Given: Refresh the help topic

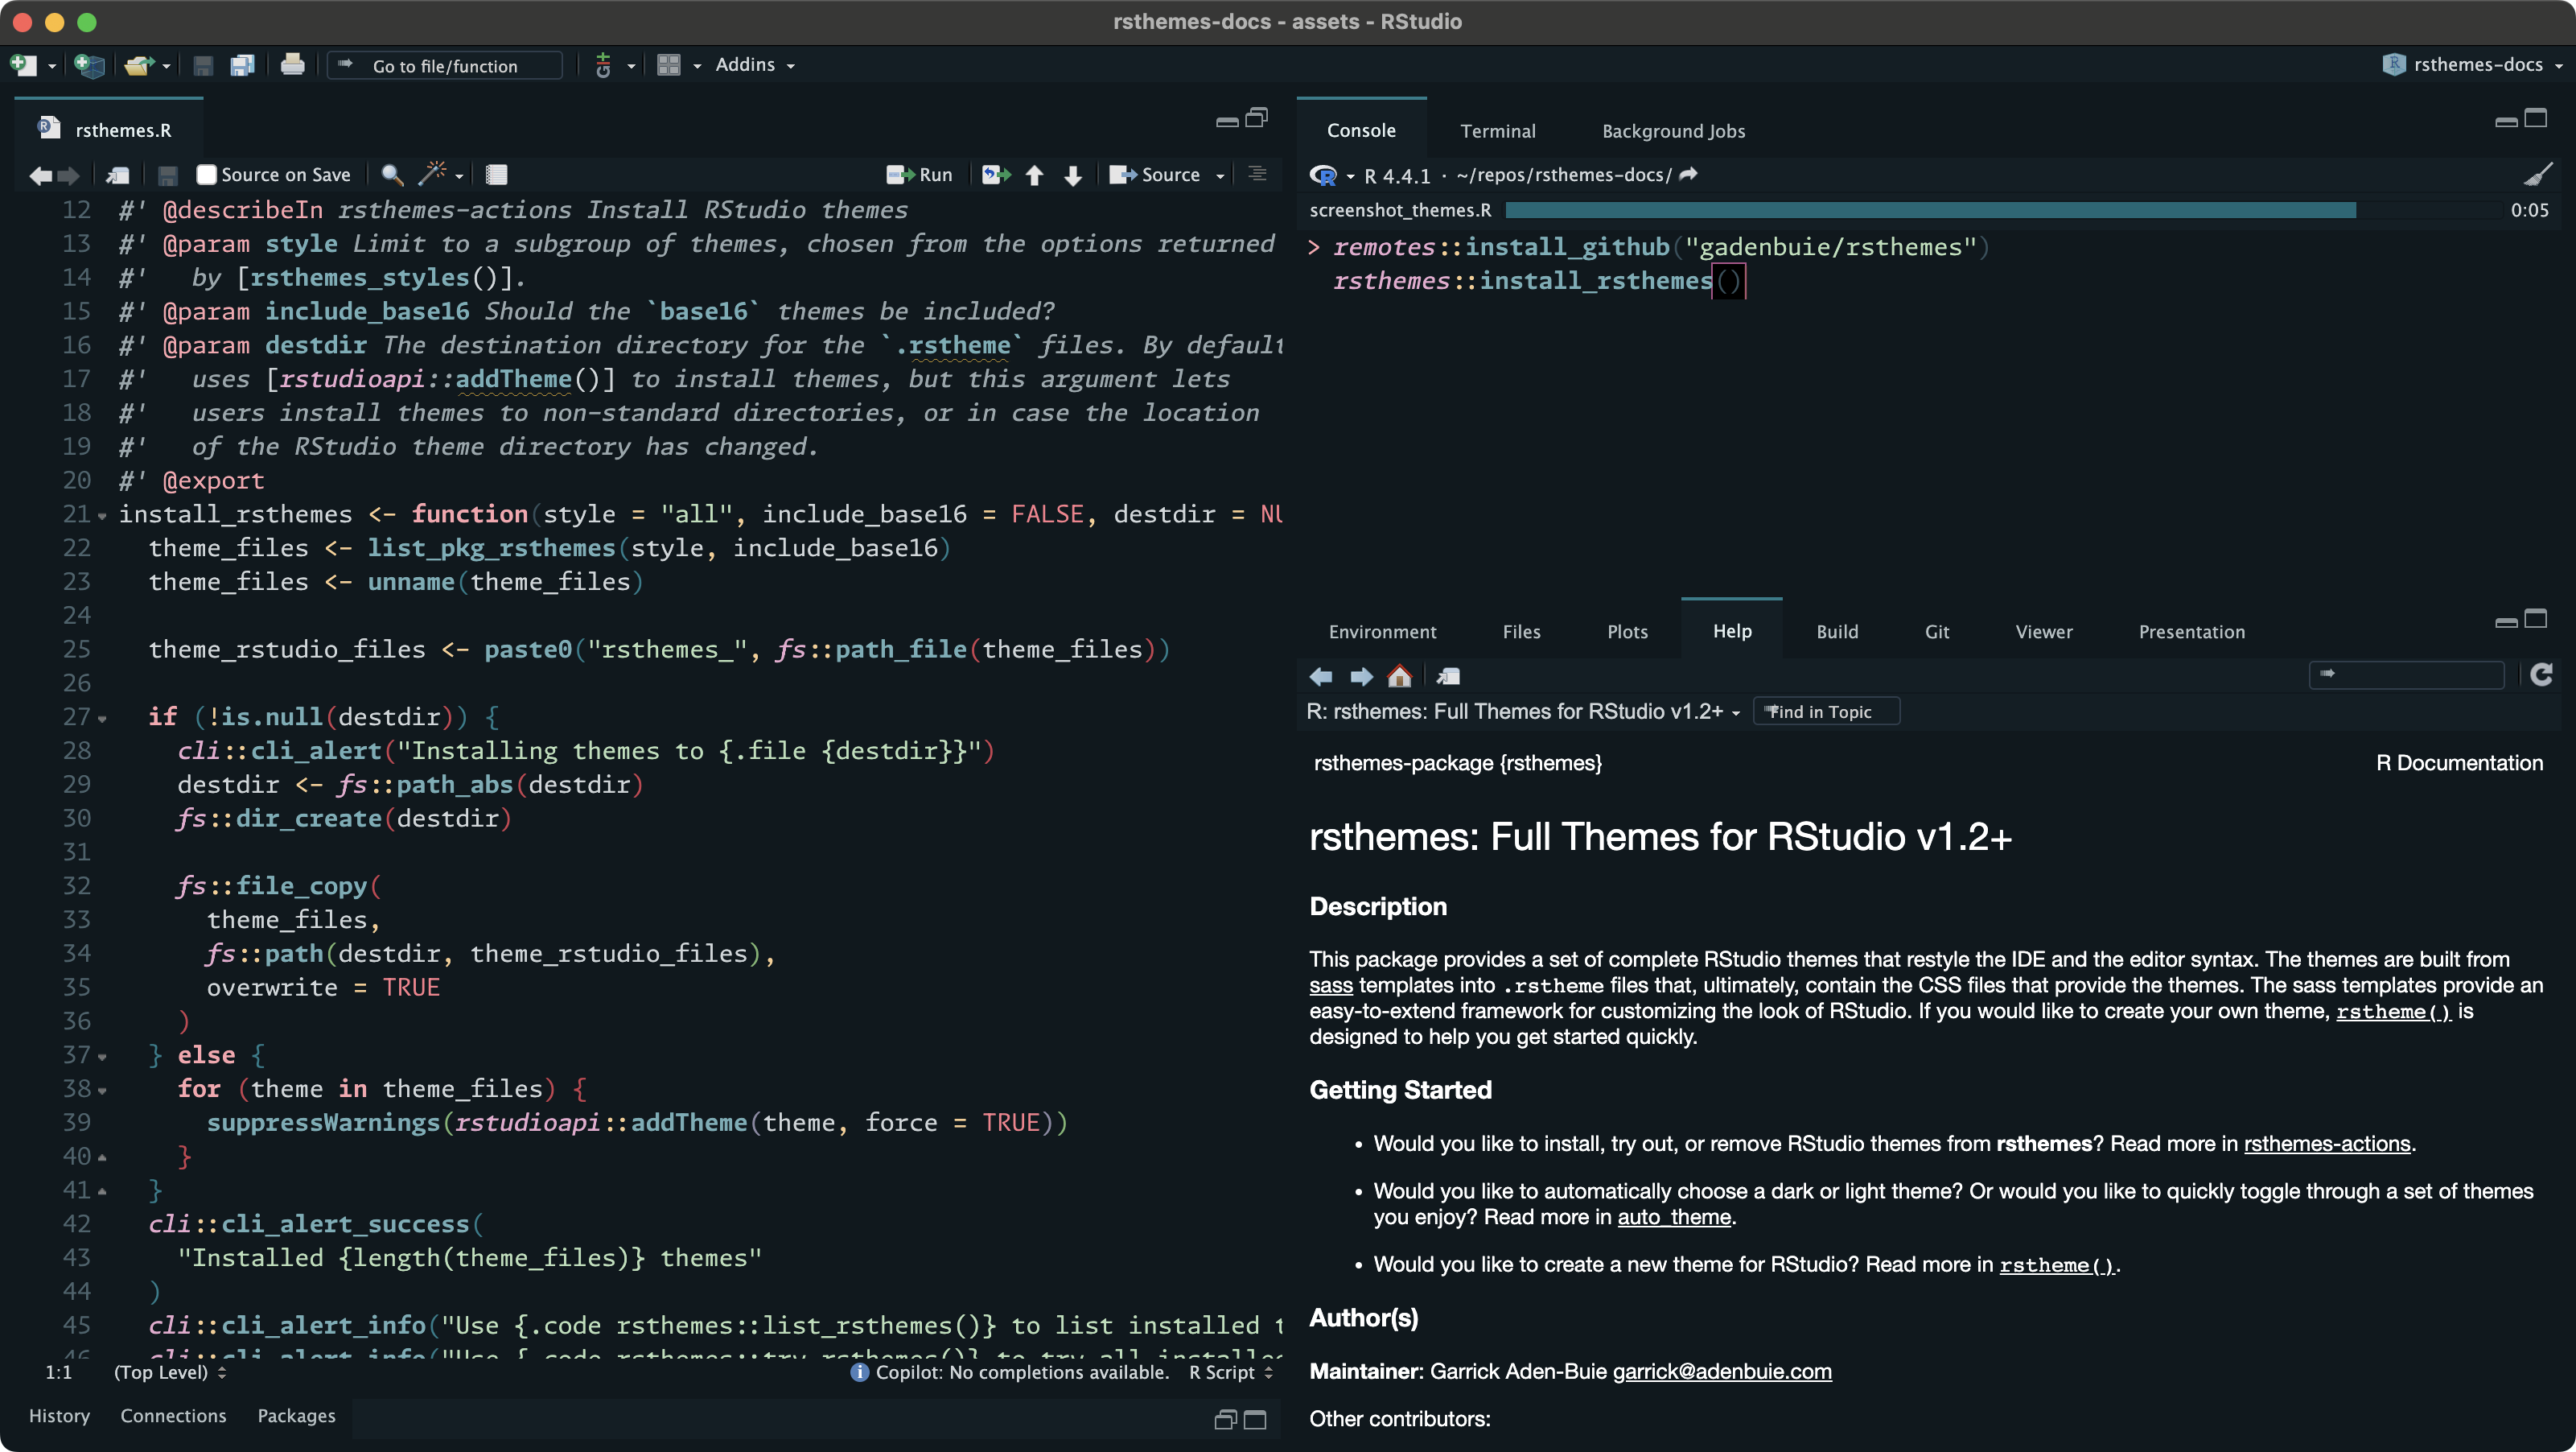Looking at the screenshot, I should click(x=2541, y=675).
